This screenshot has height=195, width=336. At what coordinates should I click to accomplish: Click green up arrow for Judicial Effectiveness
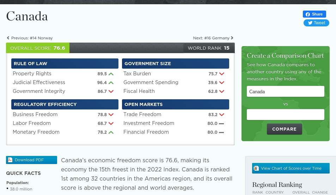click(x=111, y=83)
